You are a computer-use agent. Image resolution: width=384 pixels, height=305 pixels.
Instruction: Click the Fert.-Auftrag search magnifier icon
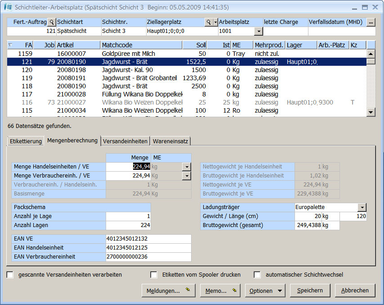coord(52,22)
